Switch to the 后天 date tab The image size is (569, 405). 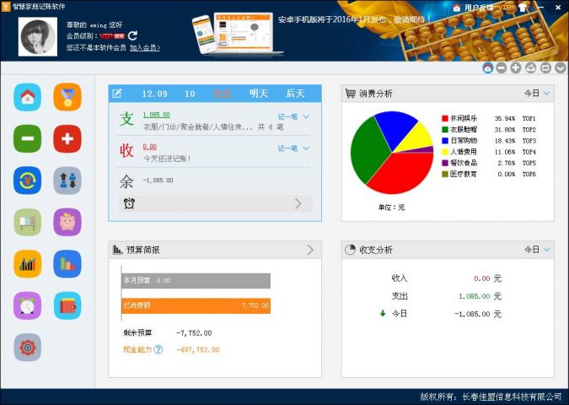pos(295,94)
